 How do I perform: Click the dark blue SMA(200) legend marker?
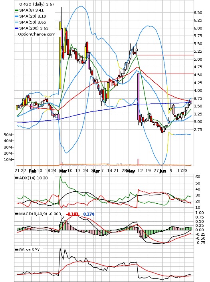(x=16, y=28)
